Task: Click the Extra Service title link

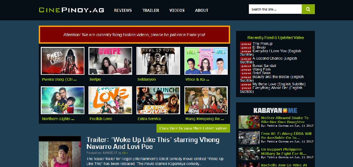Action: (149, 119)
